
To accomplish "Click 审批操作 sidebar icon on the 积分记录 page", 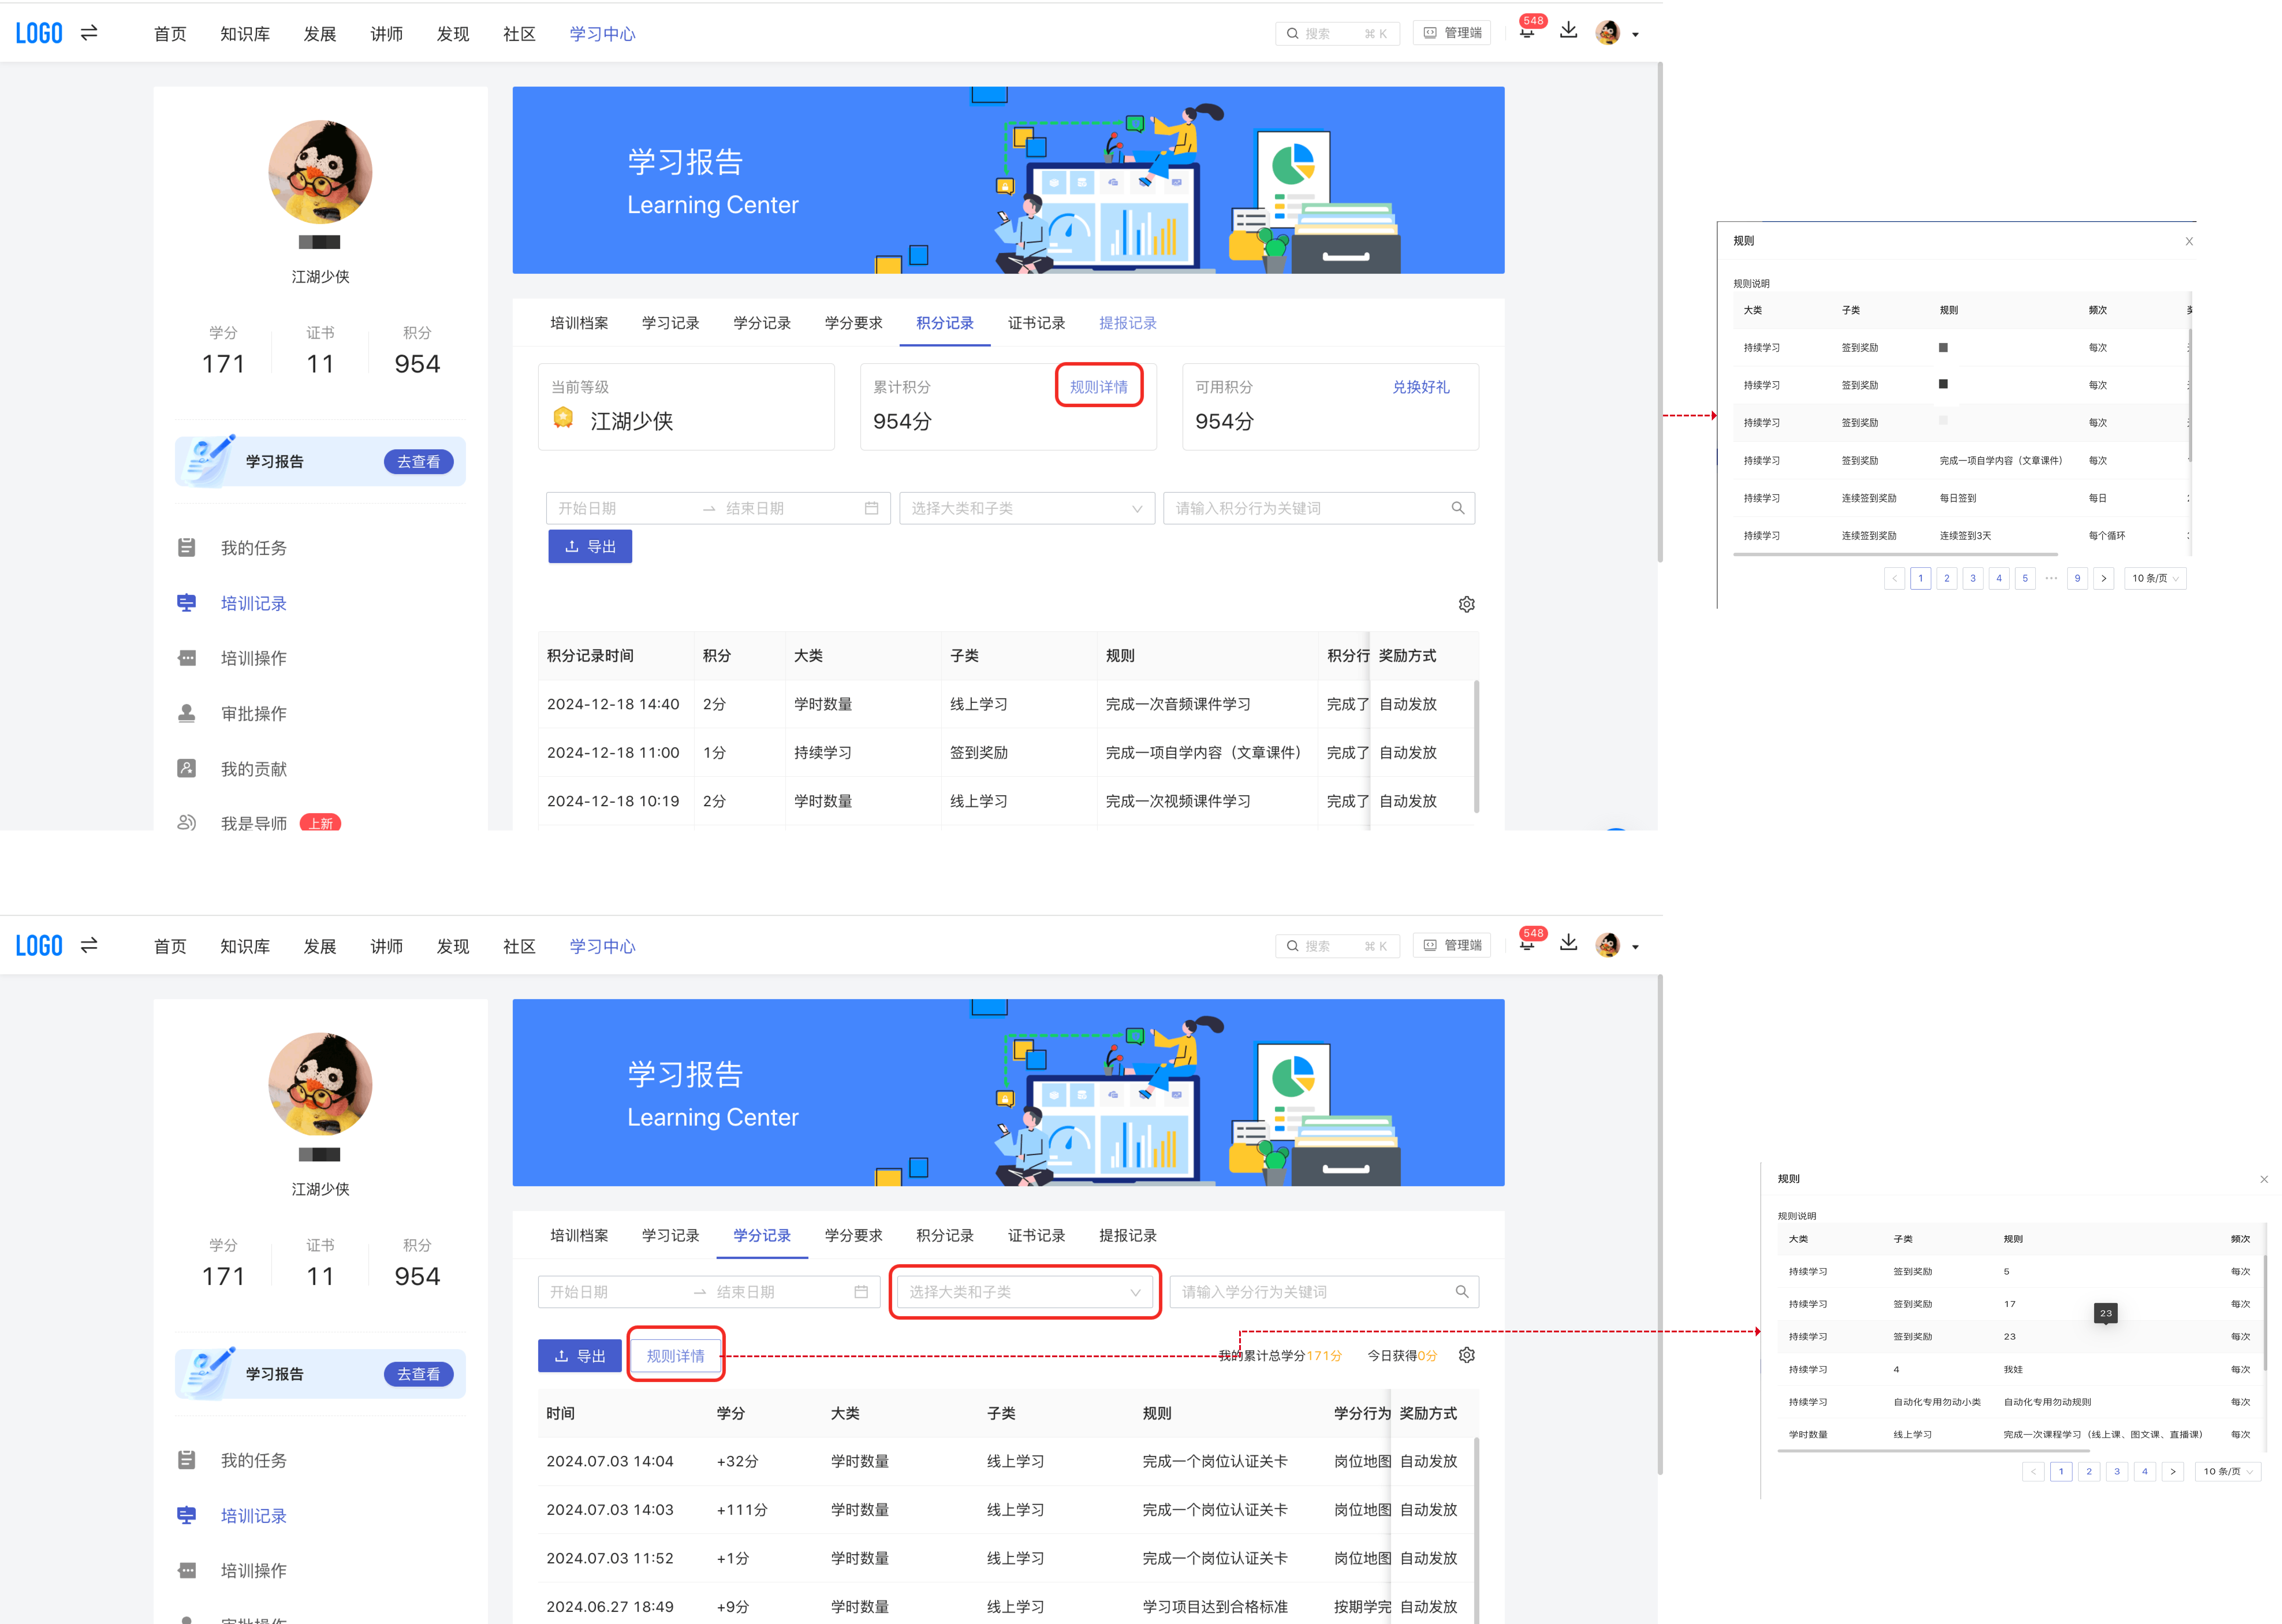I will point(187,713).
